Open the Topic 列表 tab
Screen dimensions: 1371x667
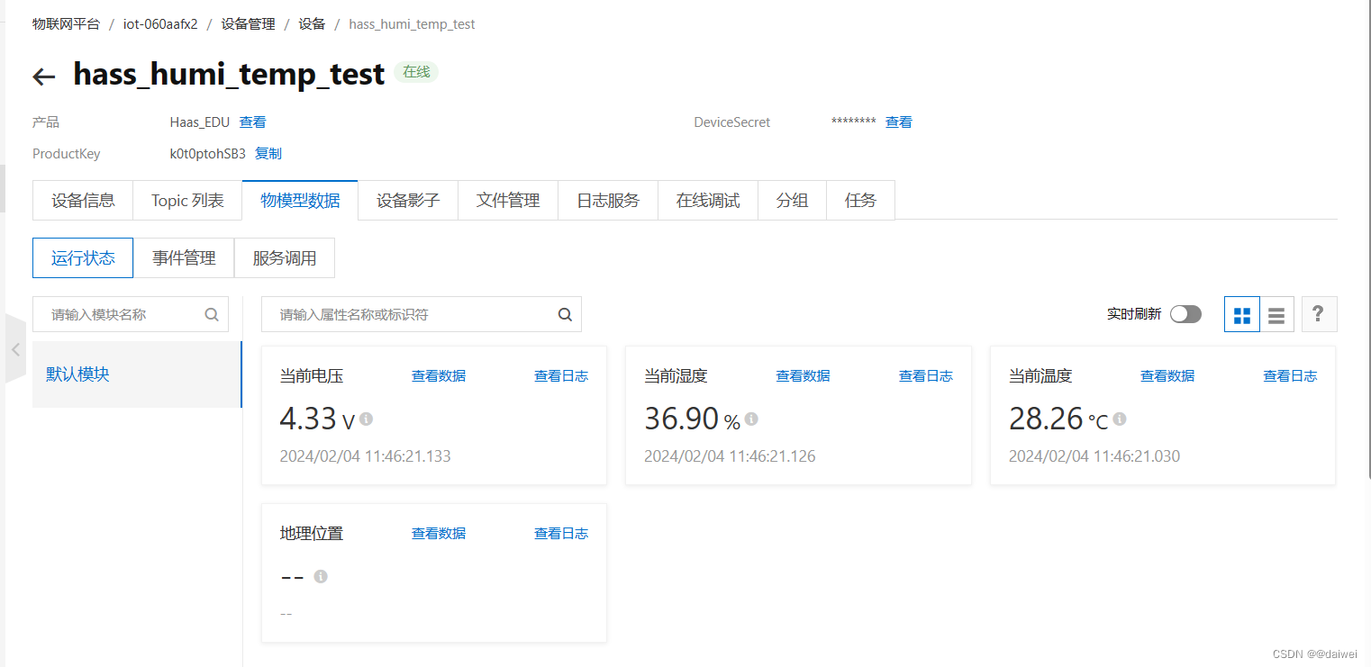[x=187, y=201]
